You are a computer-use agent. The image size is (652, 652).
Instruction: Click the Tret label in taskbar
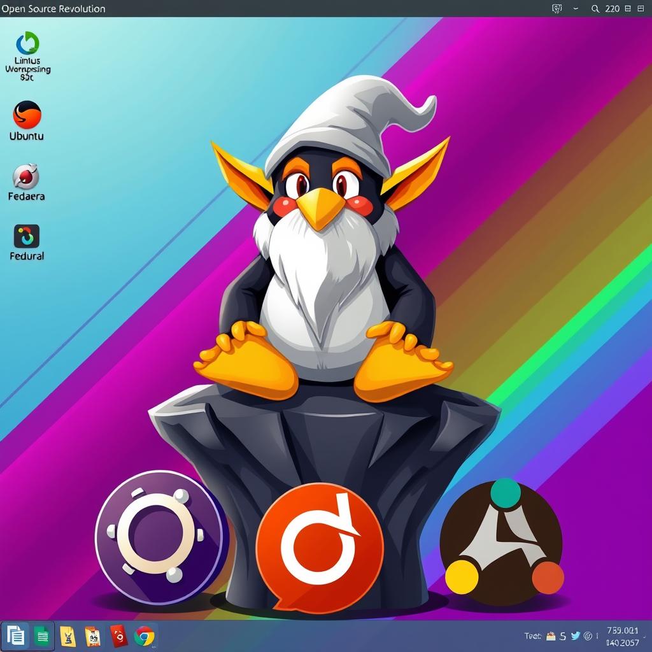[533, 636]
